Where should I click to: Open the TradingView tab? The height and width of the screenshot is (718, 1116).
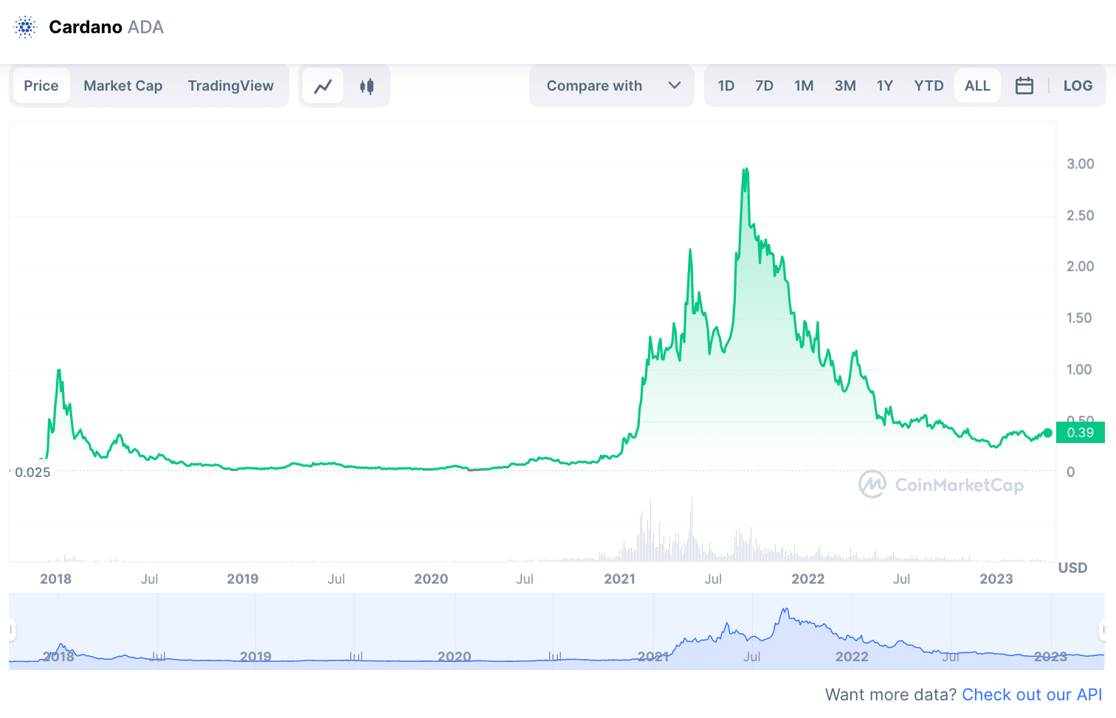[x=231, y=86]
